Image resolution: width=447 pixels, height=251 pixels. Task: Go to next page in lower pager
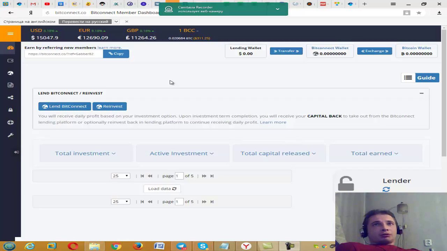(x=204, y=201)
